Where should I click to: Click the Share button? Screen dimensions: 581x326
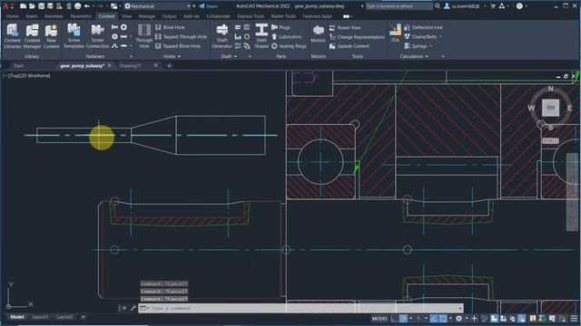[x=209, y=6]
